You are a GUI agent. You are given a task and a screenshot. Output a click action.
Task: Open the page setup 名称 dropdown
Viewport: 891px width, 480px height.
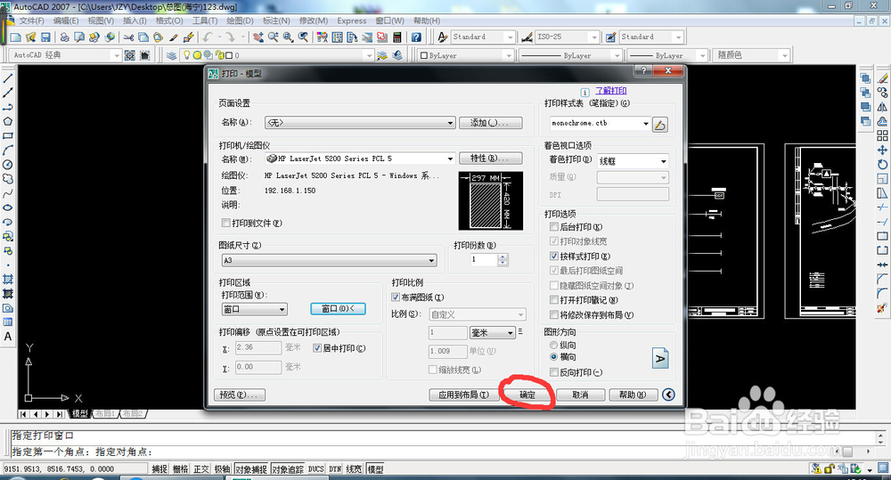coord(360,122)
